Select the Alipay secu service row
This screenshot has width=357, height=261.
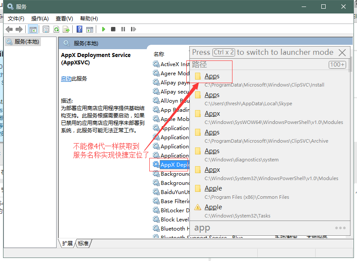point(171,91)
